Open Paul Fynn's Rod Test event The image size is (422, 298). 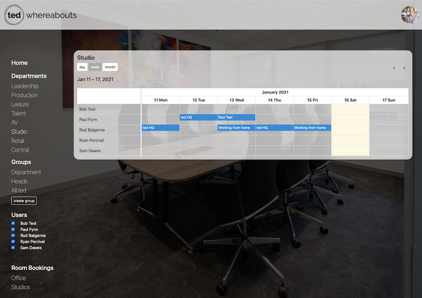[236, 118]
